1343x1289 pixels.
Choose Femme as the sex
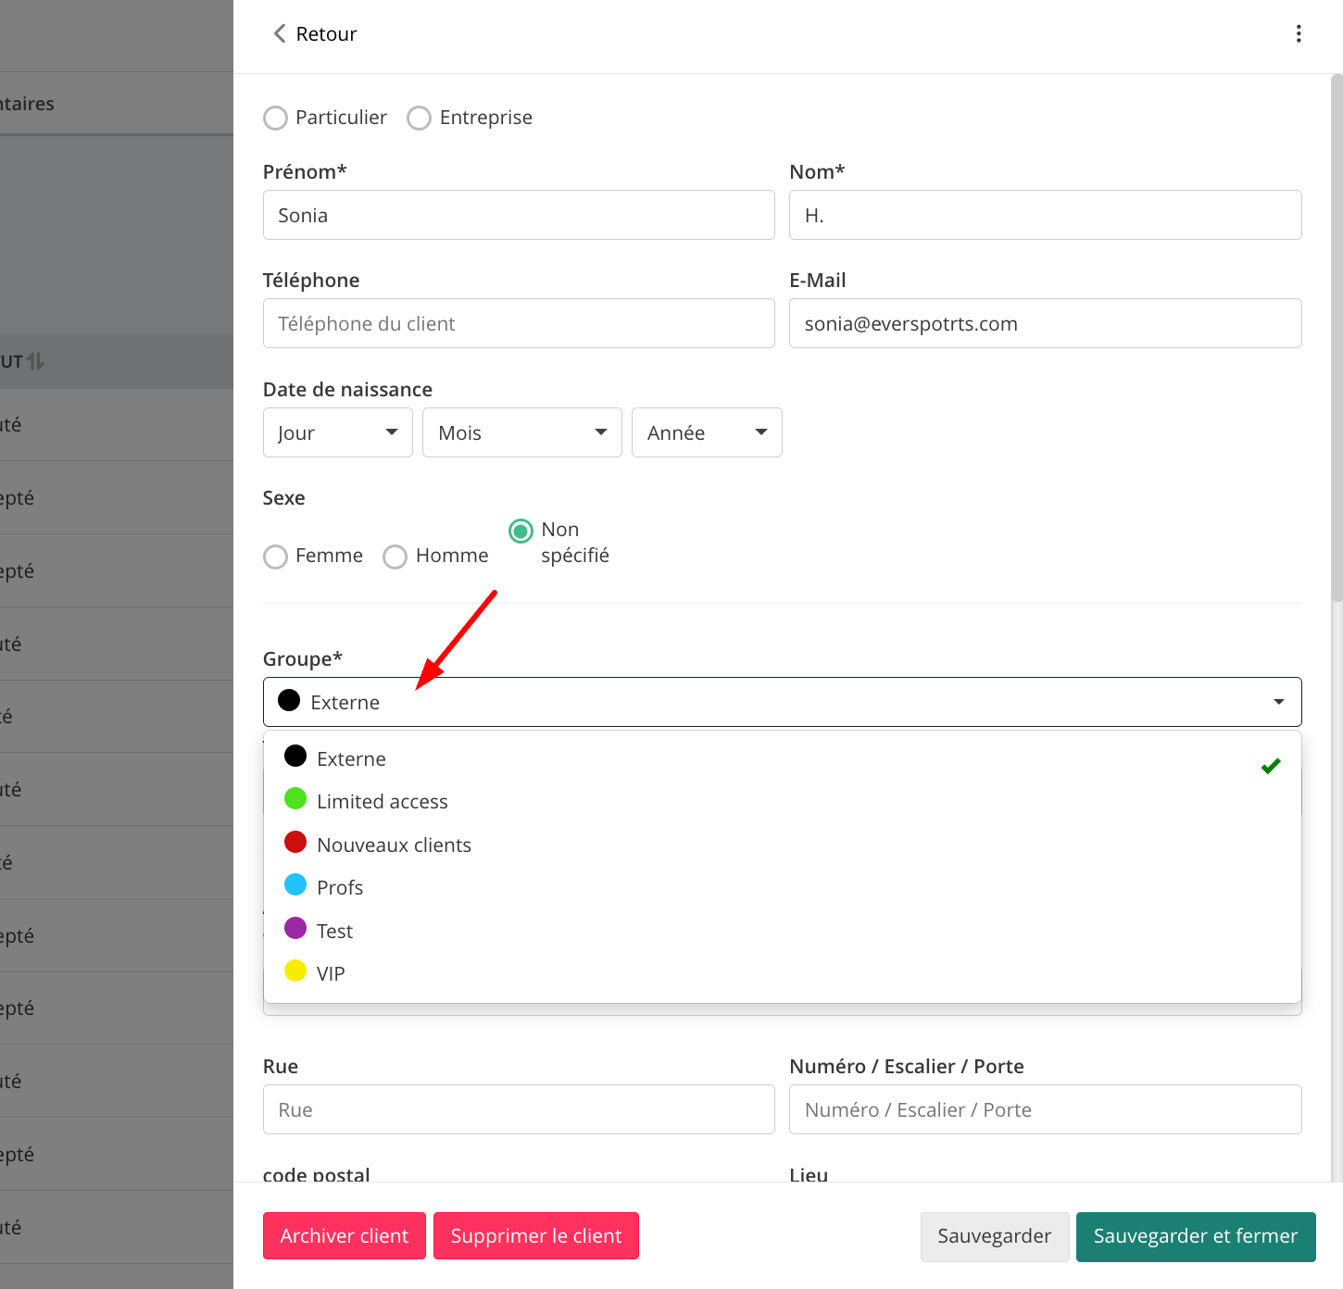coord(275,557)
